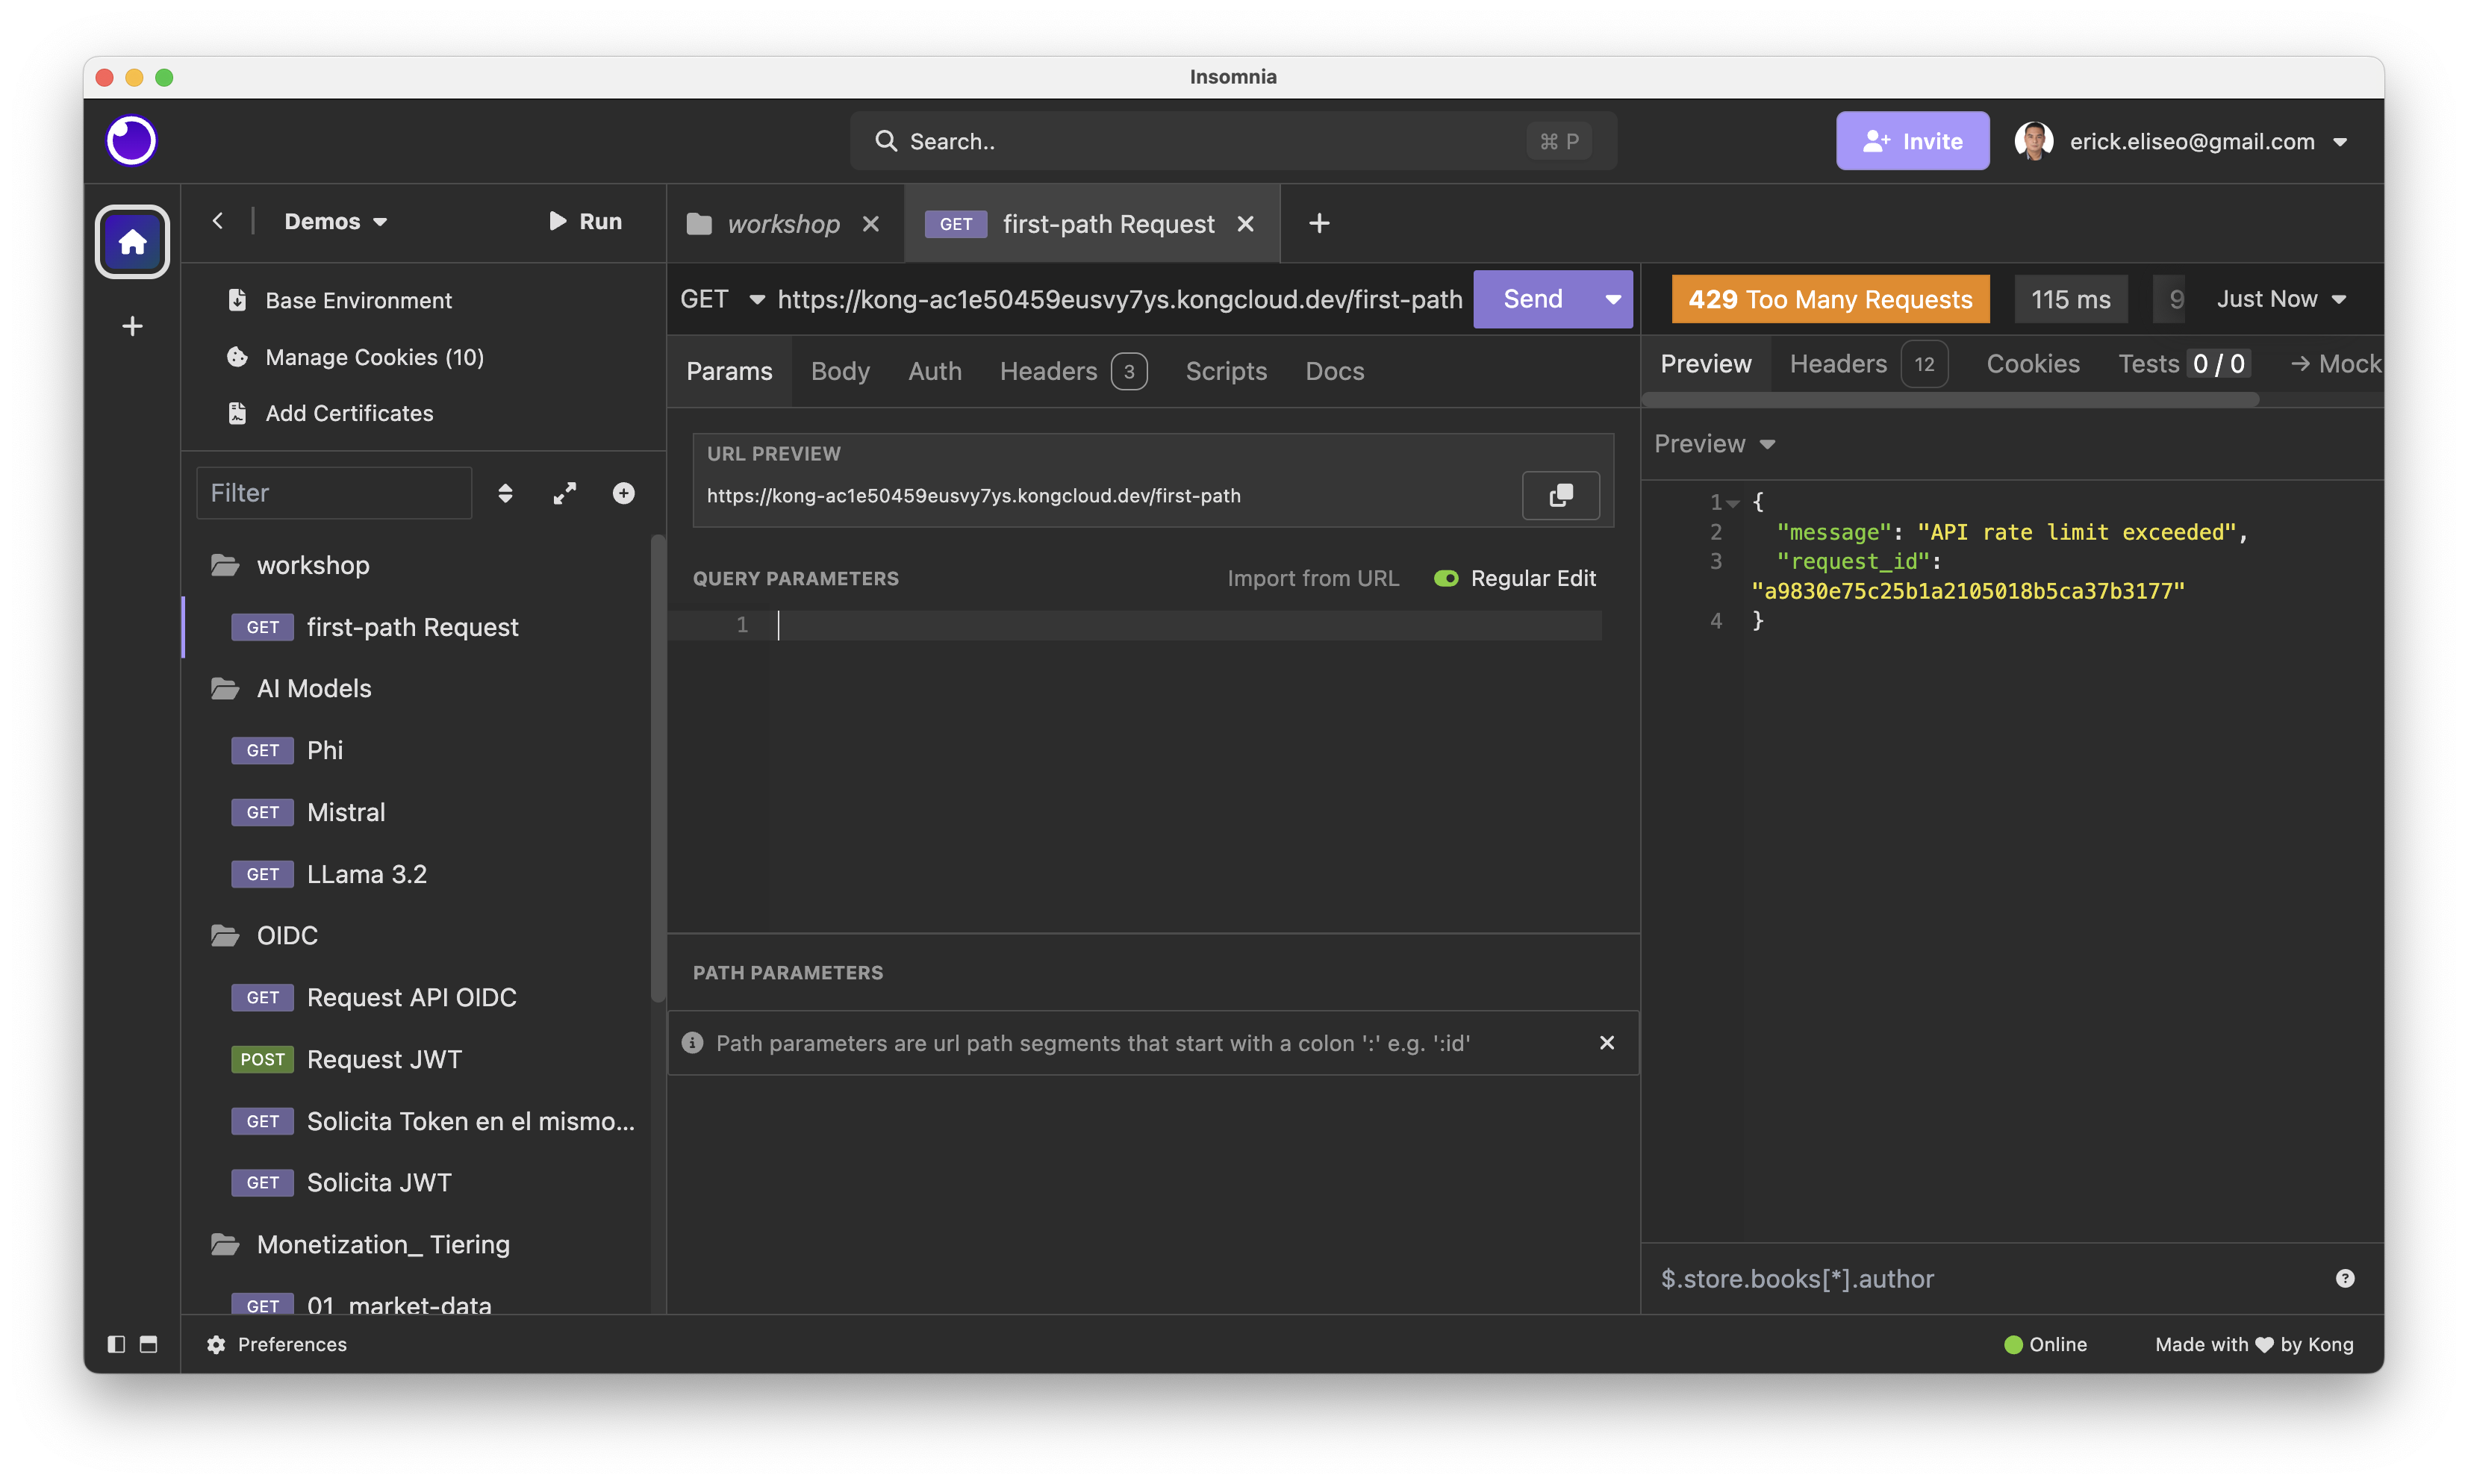This screenshot has height=1484, width=2468.
Task: Copy the URL preview to clipboard
Action: pyautogui.click(x=1560, y=496)
